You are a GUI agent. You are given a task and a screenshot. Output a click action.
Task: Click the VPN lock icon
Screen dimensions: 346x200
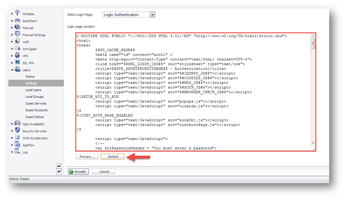pyautogui.click(x=18, y=56)
